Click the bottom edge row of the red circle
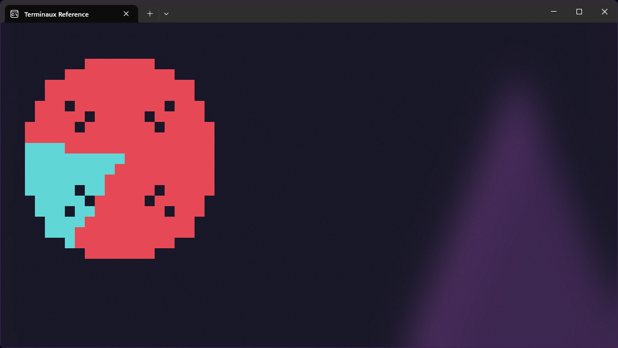The width and height of the screenshot is (618, 348). [x=120, y=253]
